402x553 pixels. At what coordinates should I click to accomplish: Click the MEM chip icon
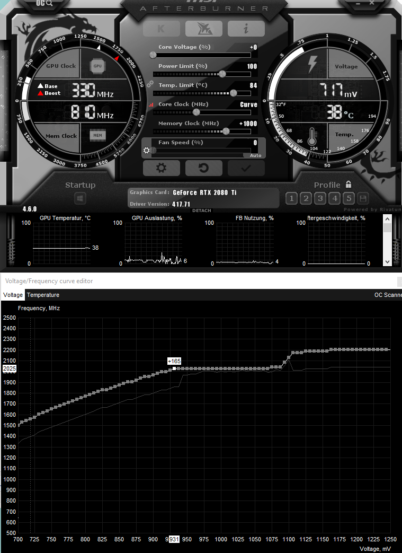[x=97, y=135]
